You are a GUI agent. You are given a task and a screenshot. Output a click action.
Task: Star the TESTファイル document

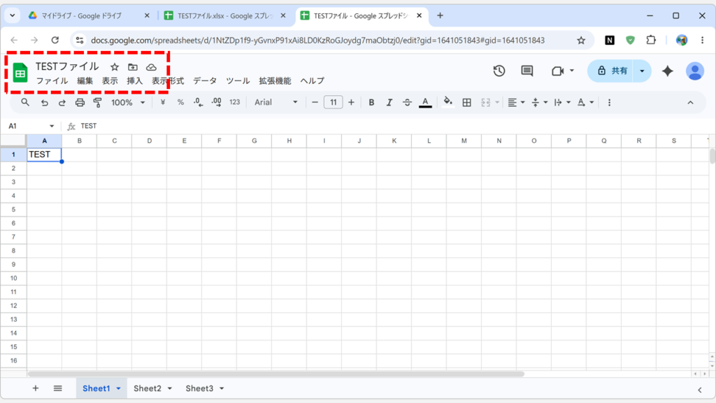pos(115,67)
